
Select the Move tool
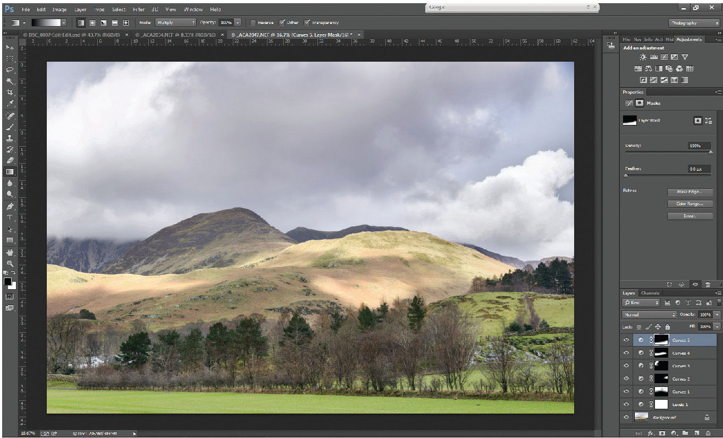coord(10,47)
